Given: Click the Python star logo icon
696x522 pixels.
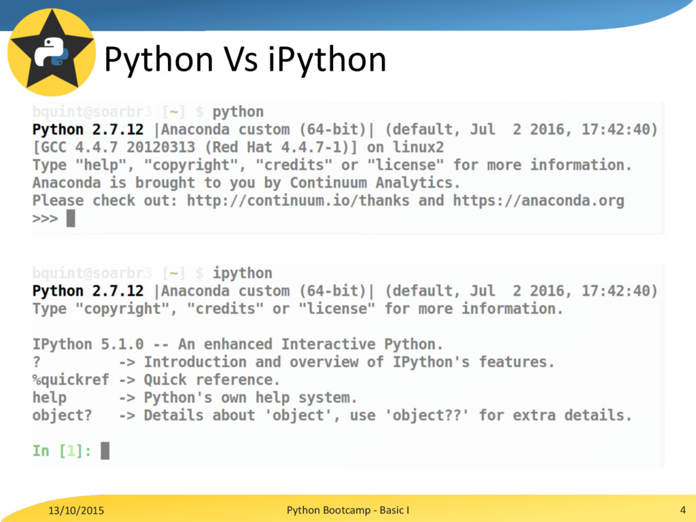Looking at the screenshot, I should (x=52, y=52).
